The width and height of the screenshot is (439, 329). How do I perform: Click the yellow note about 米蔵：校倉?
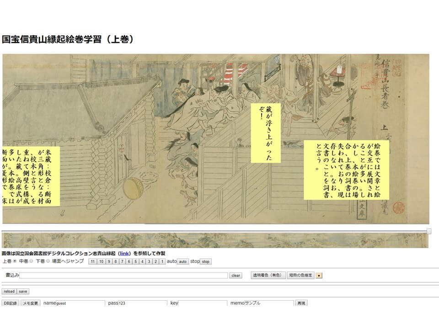tap(31, 176)
